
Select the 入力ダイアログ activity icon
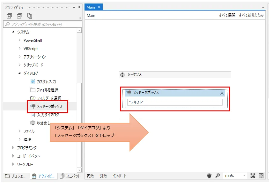click(33, 115)
